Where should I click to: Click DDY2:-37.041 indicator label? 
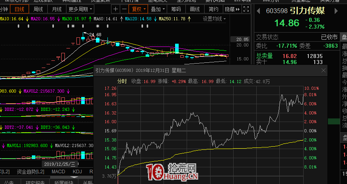point(19,127)
